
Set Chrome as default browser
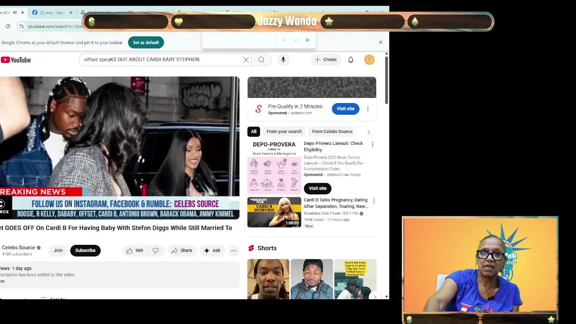coord(146,42)
